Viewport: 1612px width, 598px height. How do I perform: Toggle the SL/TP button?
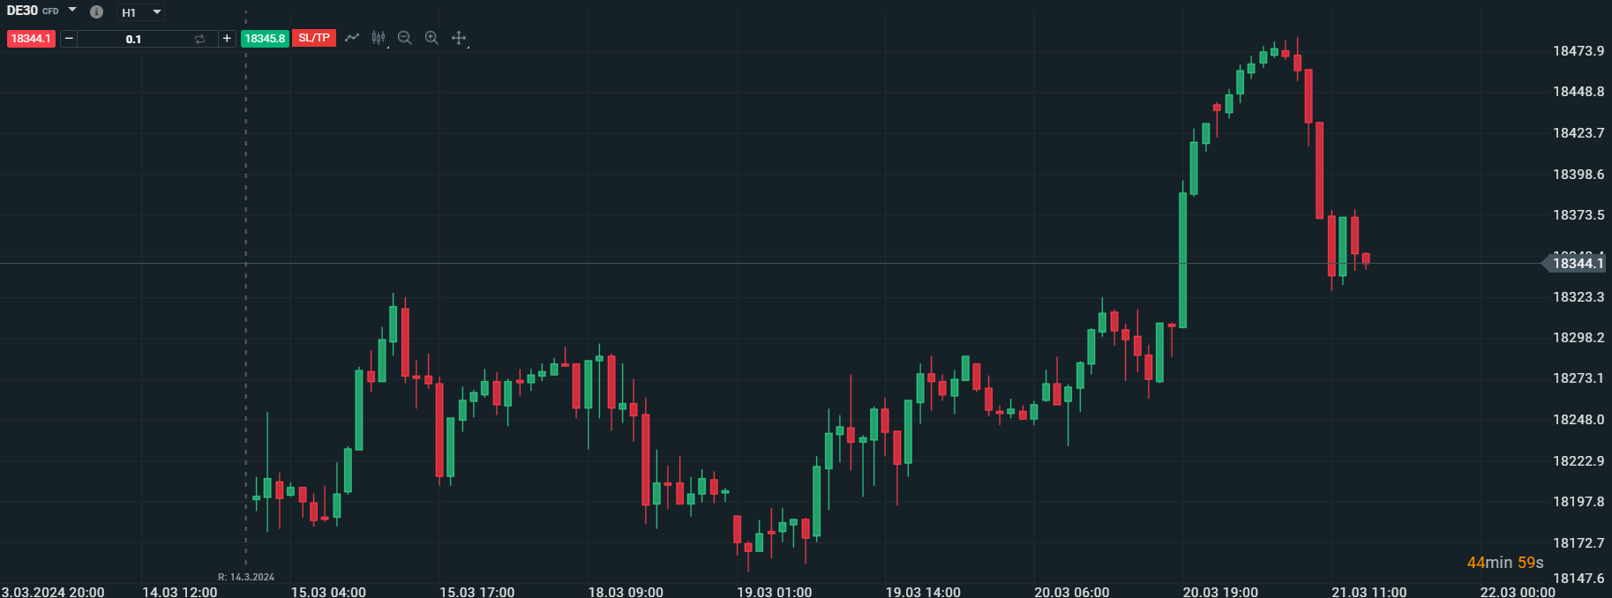pyautogui.click(x=314, y=39)
